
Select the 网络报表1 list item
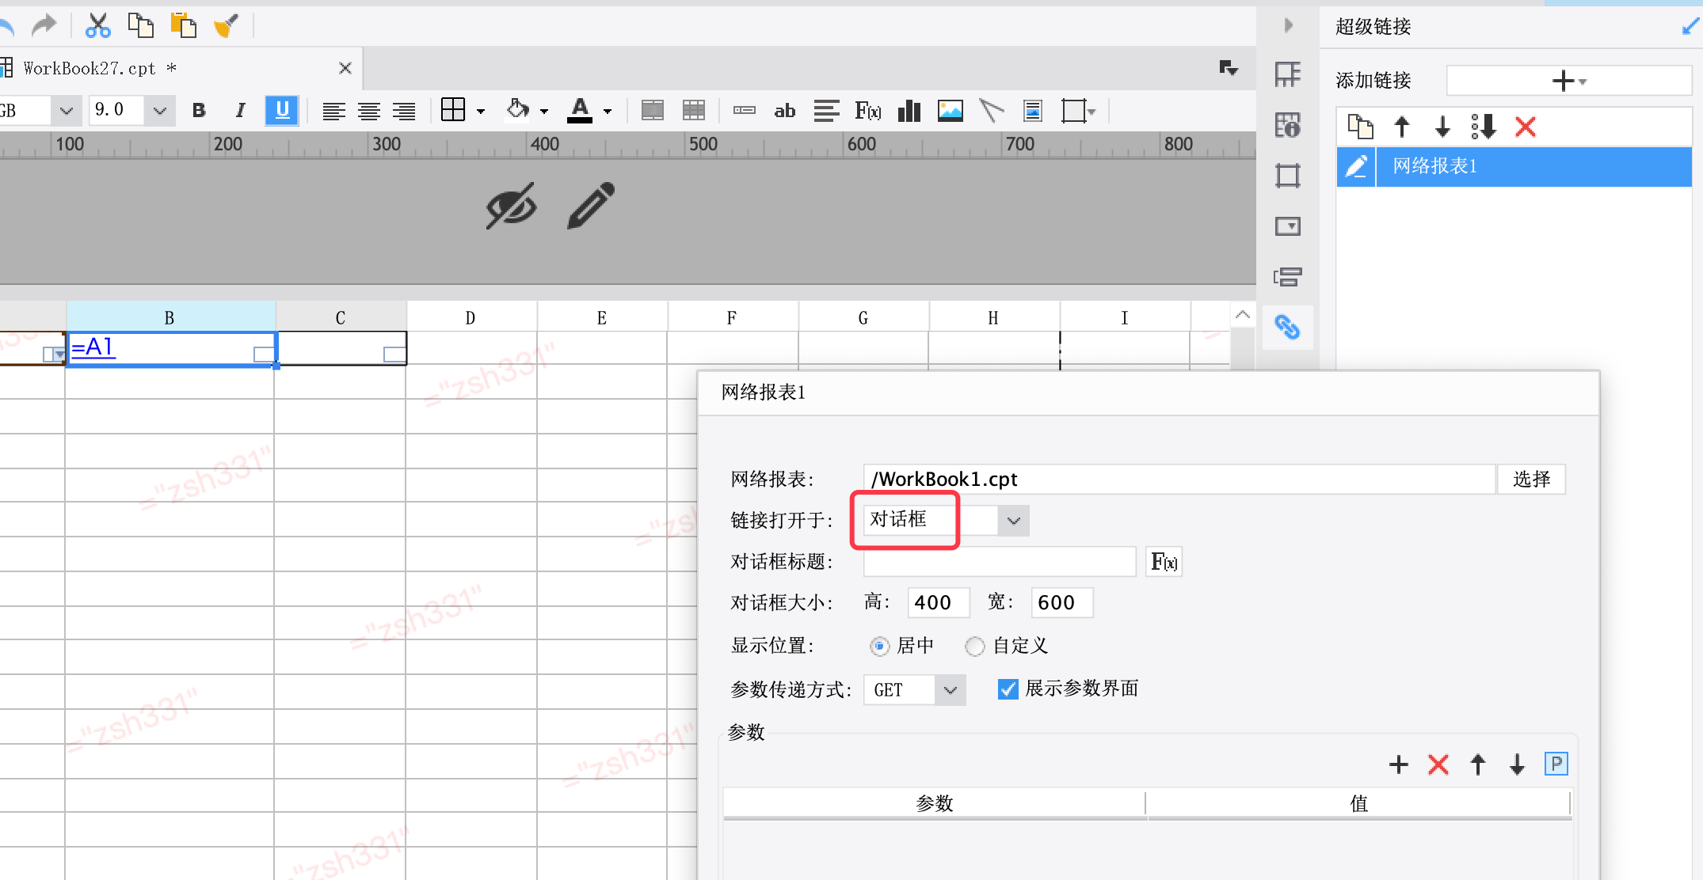tap(1533, 166)
